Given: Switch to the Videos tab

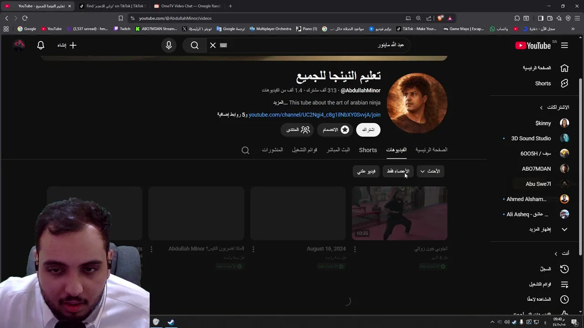Looking at the screenshot, I should point(396,150).
